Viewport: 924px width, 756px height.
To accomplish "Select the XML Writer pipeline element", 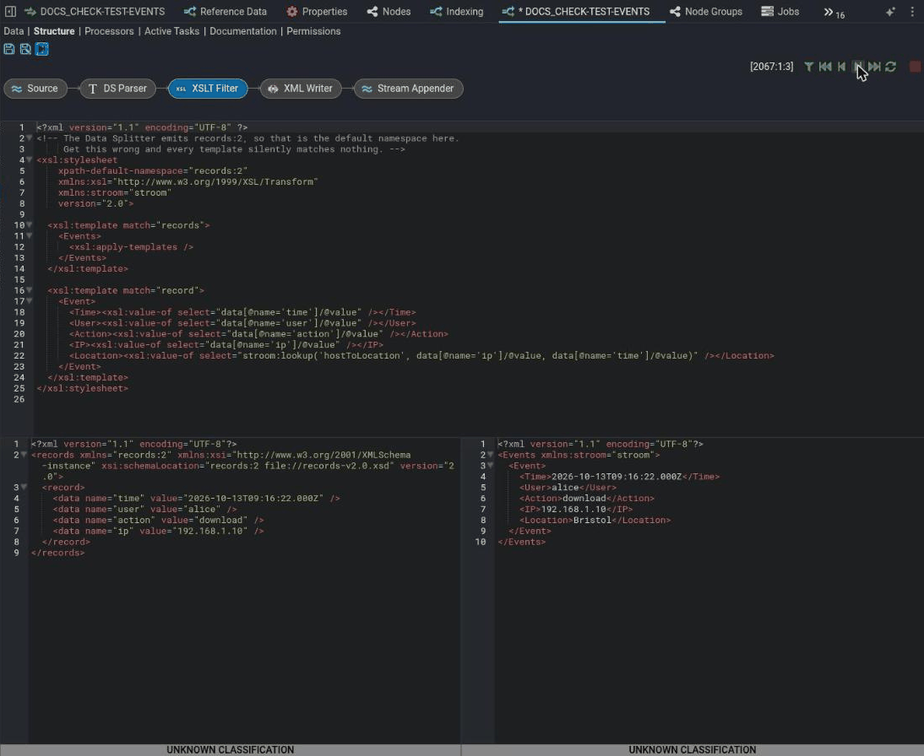I will [x=301, y=89].
